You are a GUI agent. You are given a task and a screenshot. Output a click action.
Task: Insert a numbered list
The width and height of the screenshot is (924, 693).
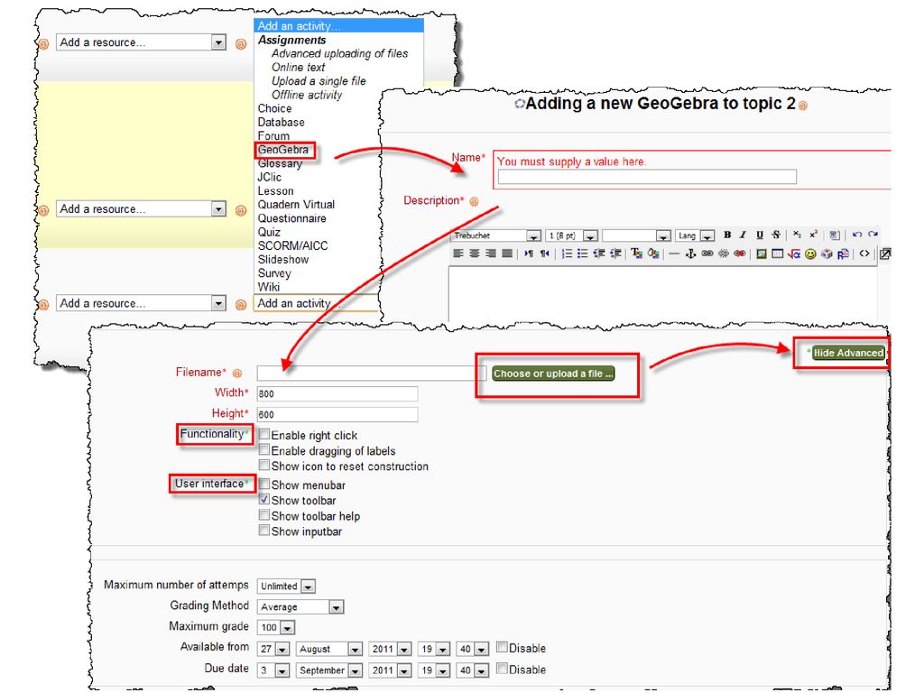point(567,254)
